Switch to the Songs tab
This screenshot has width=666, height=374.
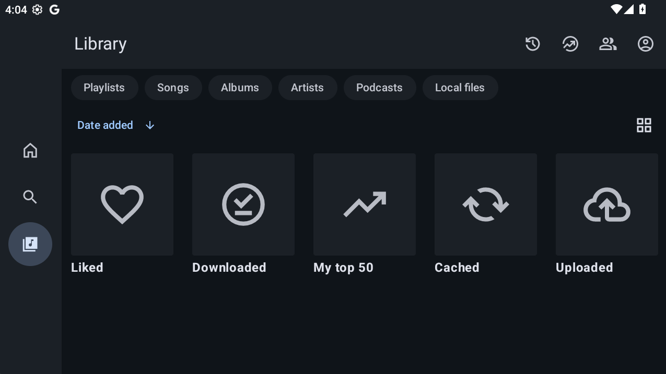[173, 87]
